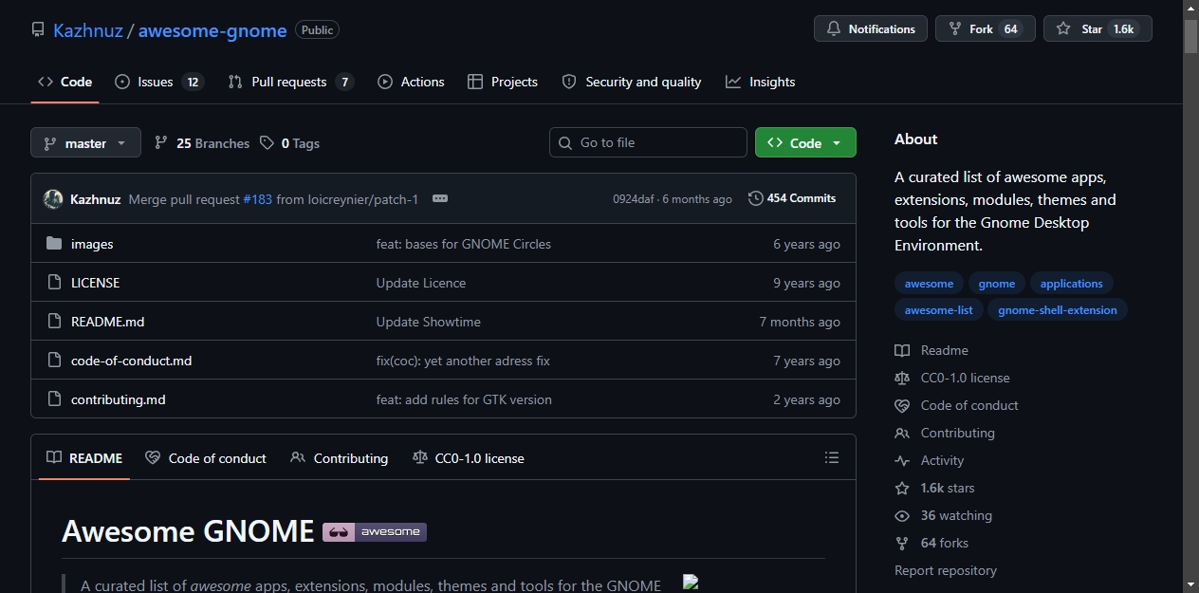Open commit hash 0924daf

click(x=633, y=199)
